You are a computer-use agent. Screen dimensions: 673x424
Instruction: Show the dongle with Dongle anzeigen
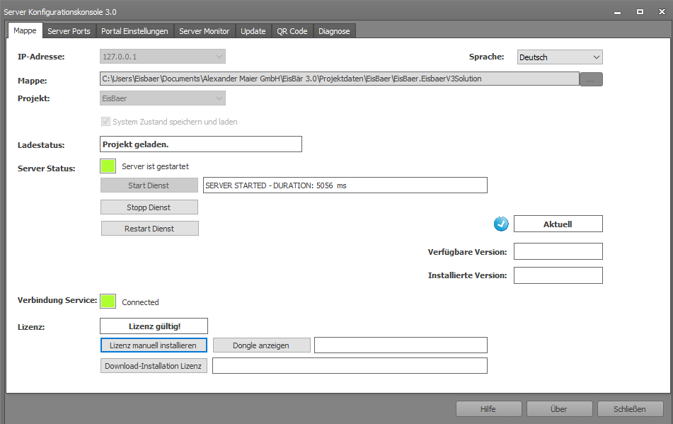tap(261, 345)
